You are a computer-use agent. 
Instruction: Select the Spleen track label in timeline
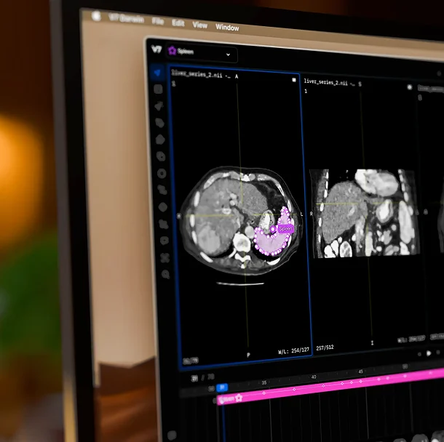[227, 398]
